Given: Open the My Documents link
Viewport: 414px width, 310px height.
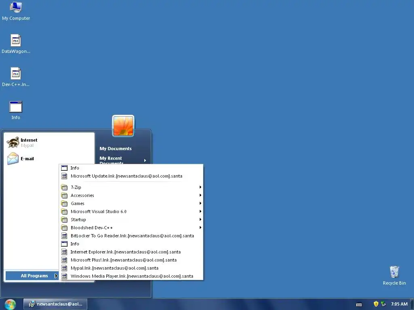Looking at the screenshot, I should 115,149.
